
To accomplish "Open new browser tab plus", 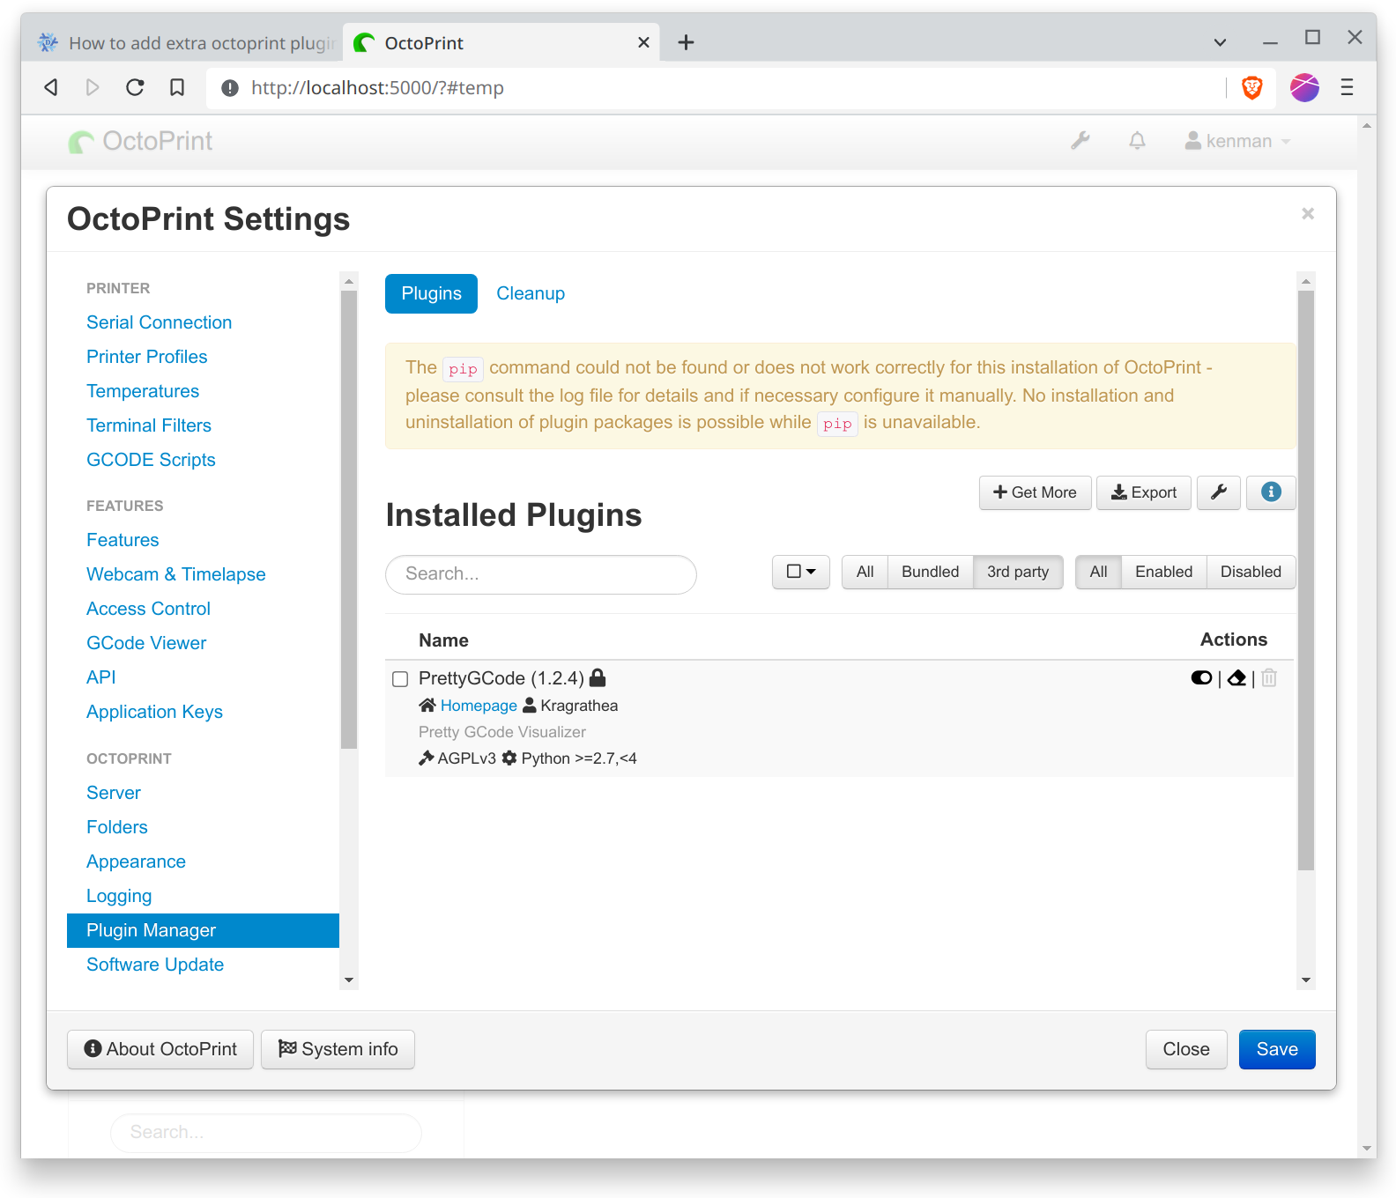I will tap(686, 42).
